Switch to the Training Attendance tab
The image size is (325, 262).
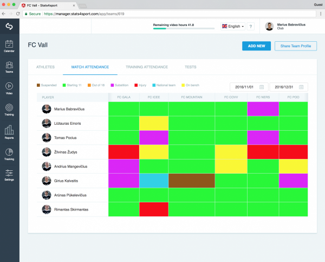pyautogui.click(x=147, y=67)
